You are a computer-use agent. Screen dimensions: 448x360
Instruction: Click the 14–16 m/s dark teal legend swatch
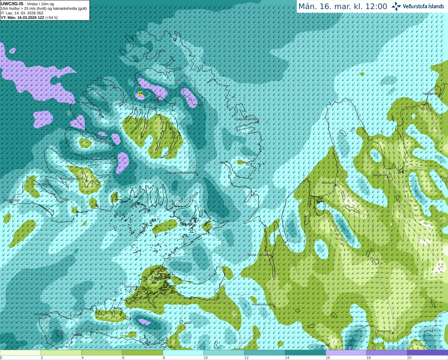tap(305, 353)
